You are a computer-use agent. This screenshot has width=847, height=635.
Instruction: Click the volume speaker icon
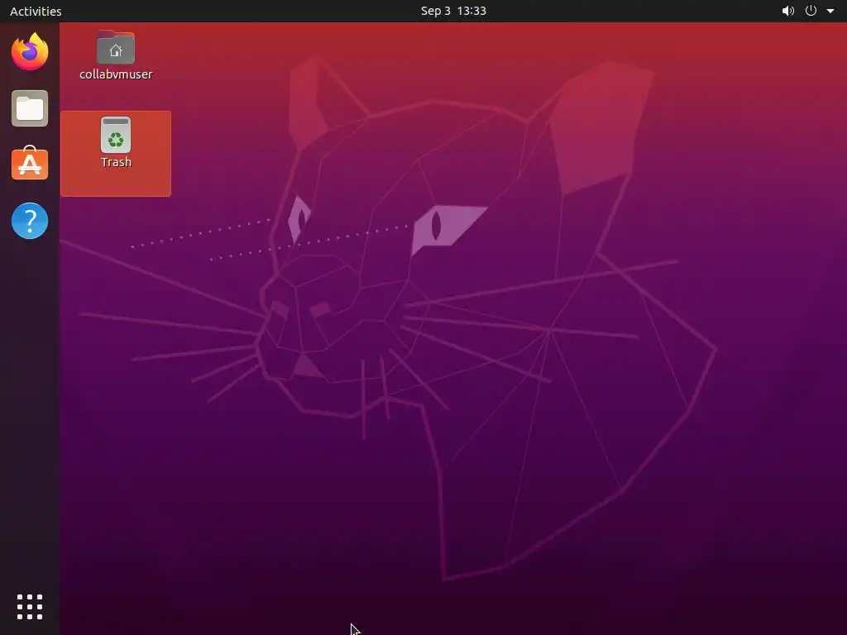[788, 11]
